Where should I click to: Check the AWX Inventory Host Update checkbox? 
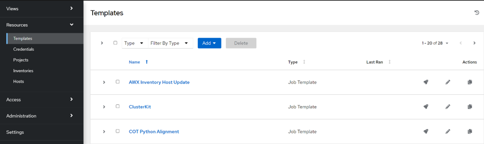117,82
